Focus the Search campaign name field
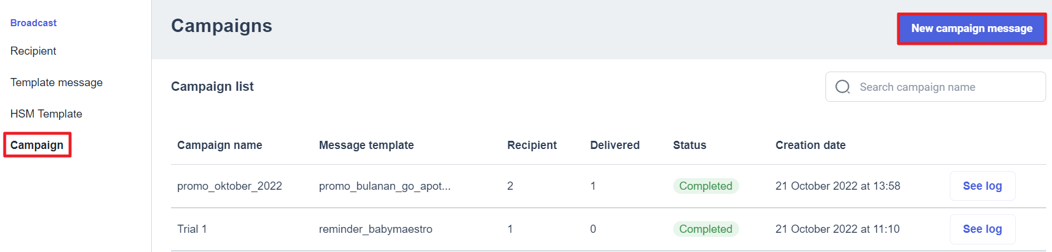 [x=935, y=87]
